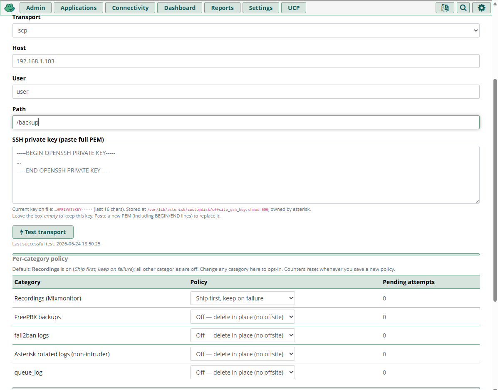The height and width of the screenshot is (390, 498).
Task: Change policy for FreePBX backups
Action: (242, 317)
